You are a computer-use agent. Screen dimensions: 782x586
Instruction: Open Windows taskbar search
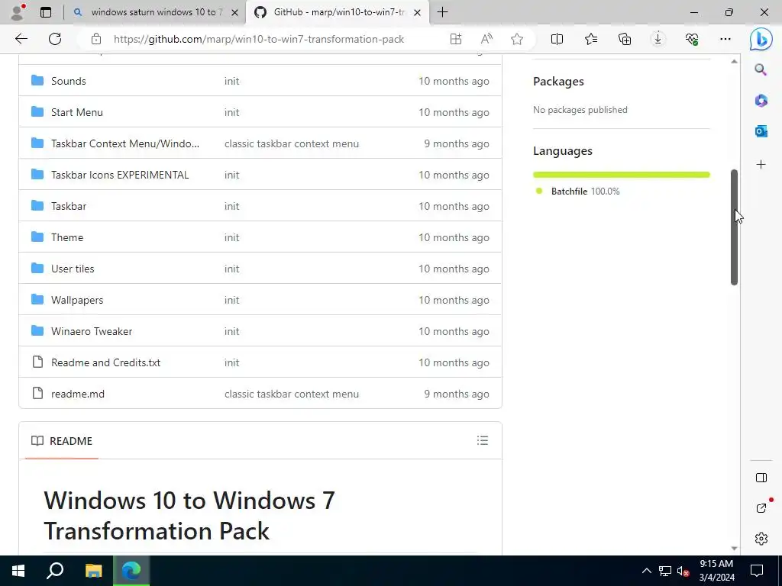point(55,571)
